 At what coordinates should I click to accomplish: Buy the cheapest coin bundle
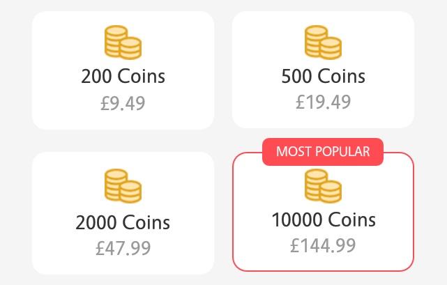point(123,70)
